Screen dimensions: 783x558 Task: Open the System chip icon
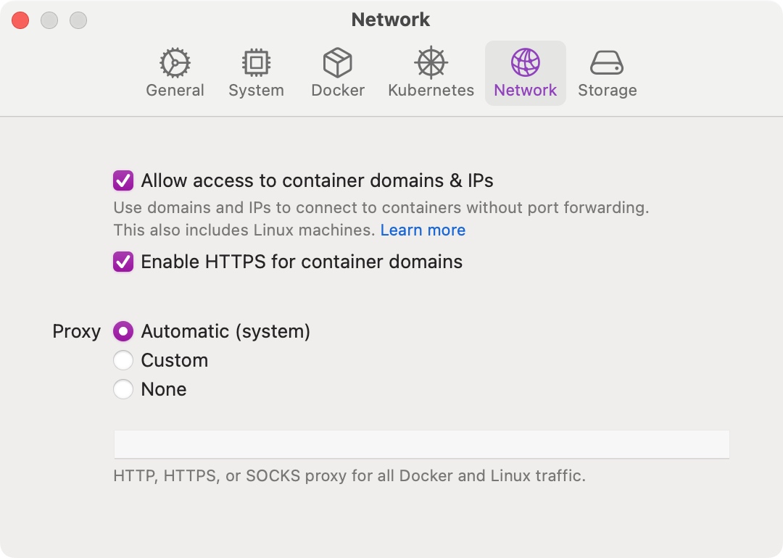(256, 63)
